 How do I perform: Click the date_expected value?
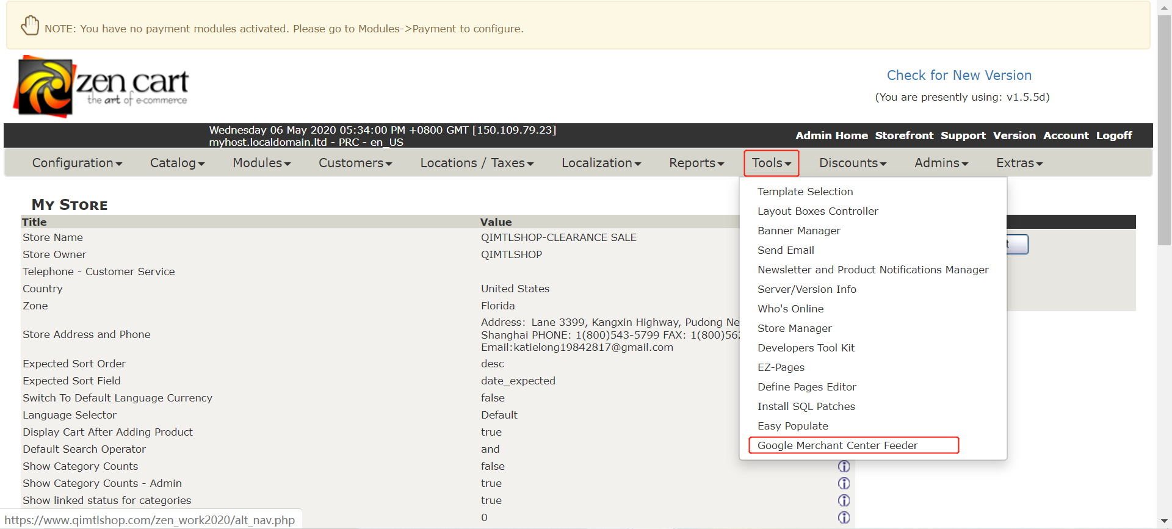[x=518, y=381]
